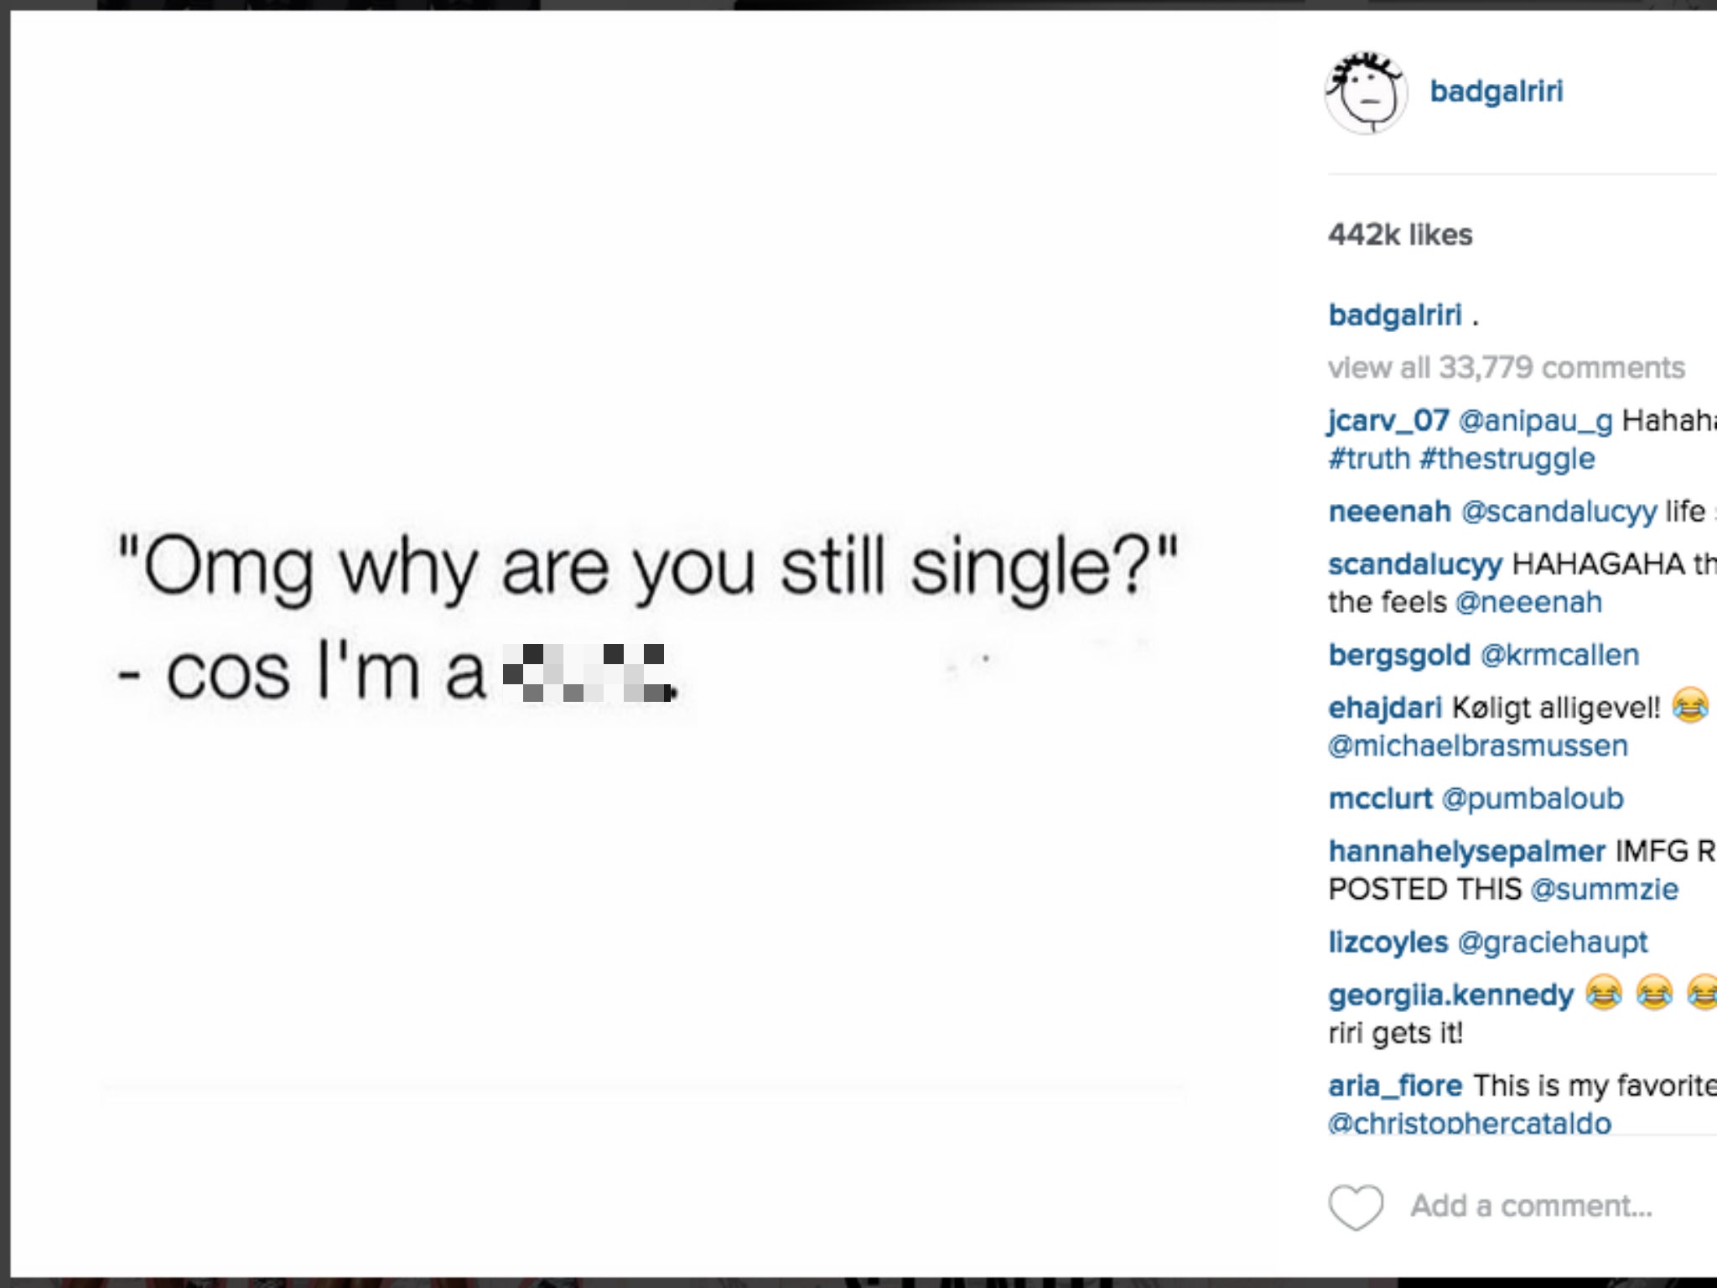Open the @michaelbrasmussen mention
Viewport: 1717px width, 1288px height.
[1477, 745]
